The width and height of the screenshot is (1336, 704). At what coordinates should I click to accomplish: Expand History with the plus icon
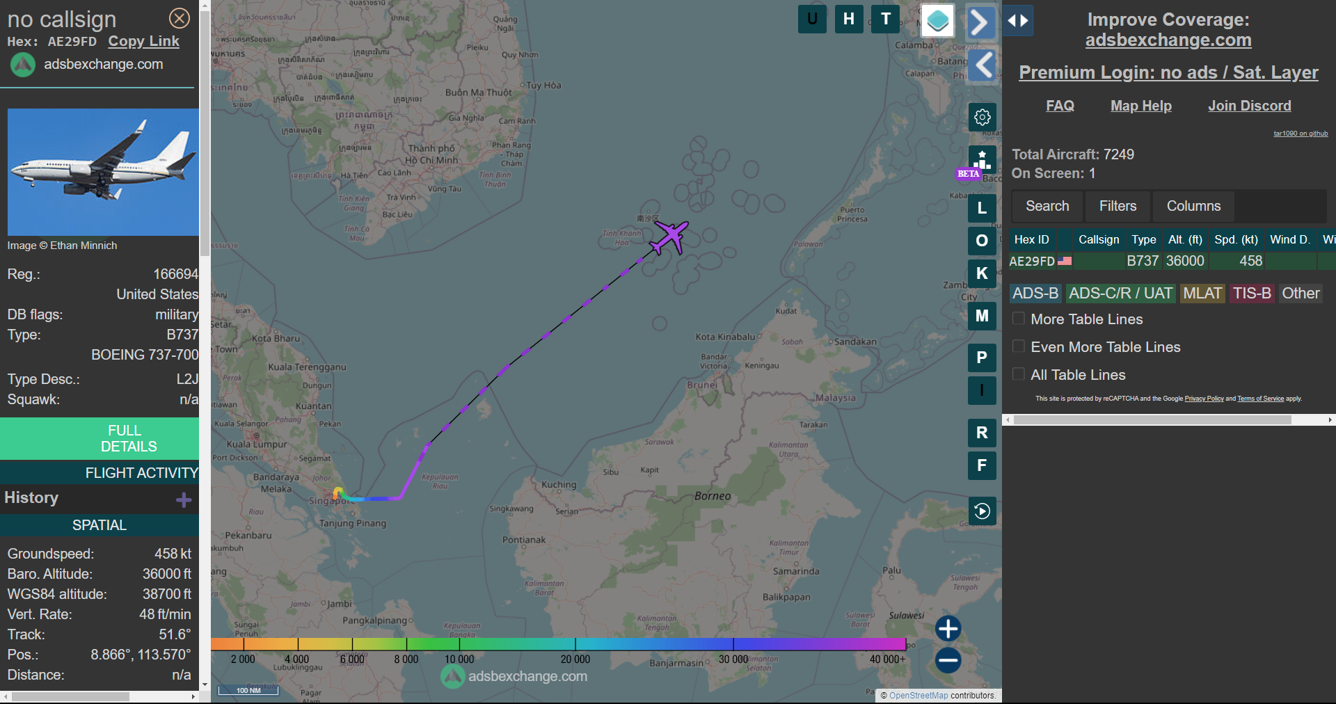click(x=184, y=499)
